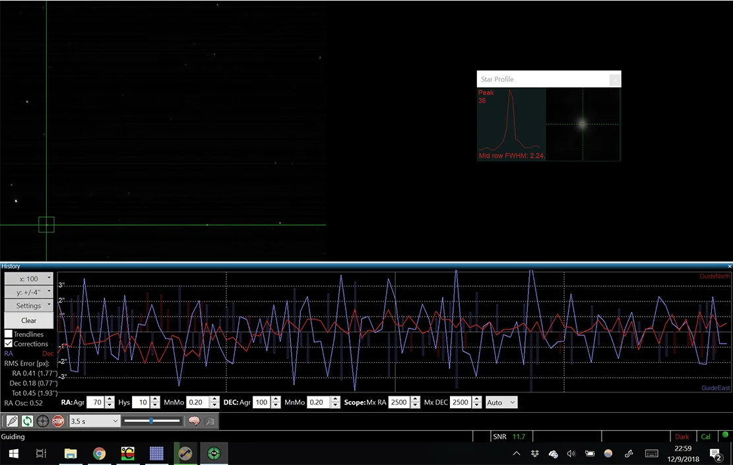Click the Dark status bar indicator
The height and width of the screenshot is (465, 733).
pyautogui.click(x=682, y=437)
